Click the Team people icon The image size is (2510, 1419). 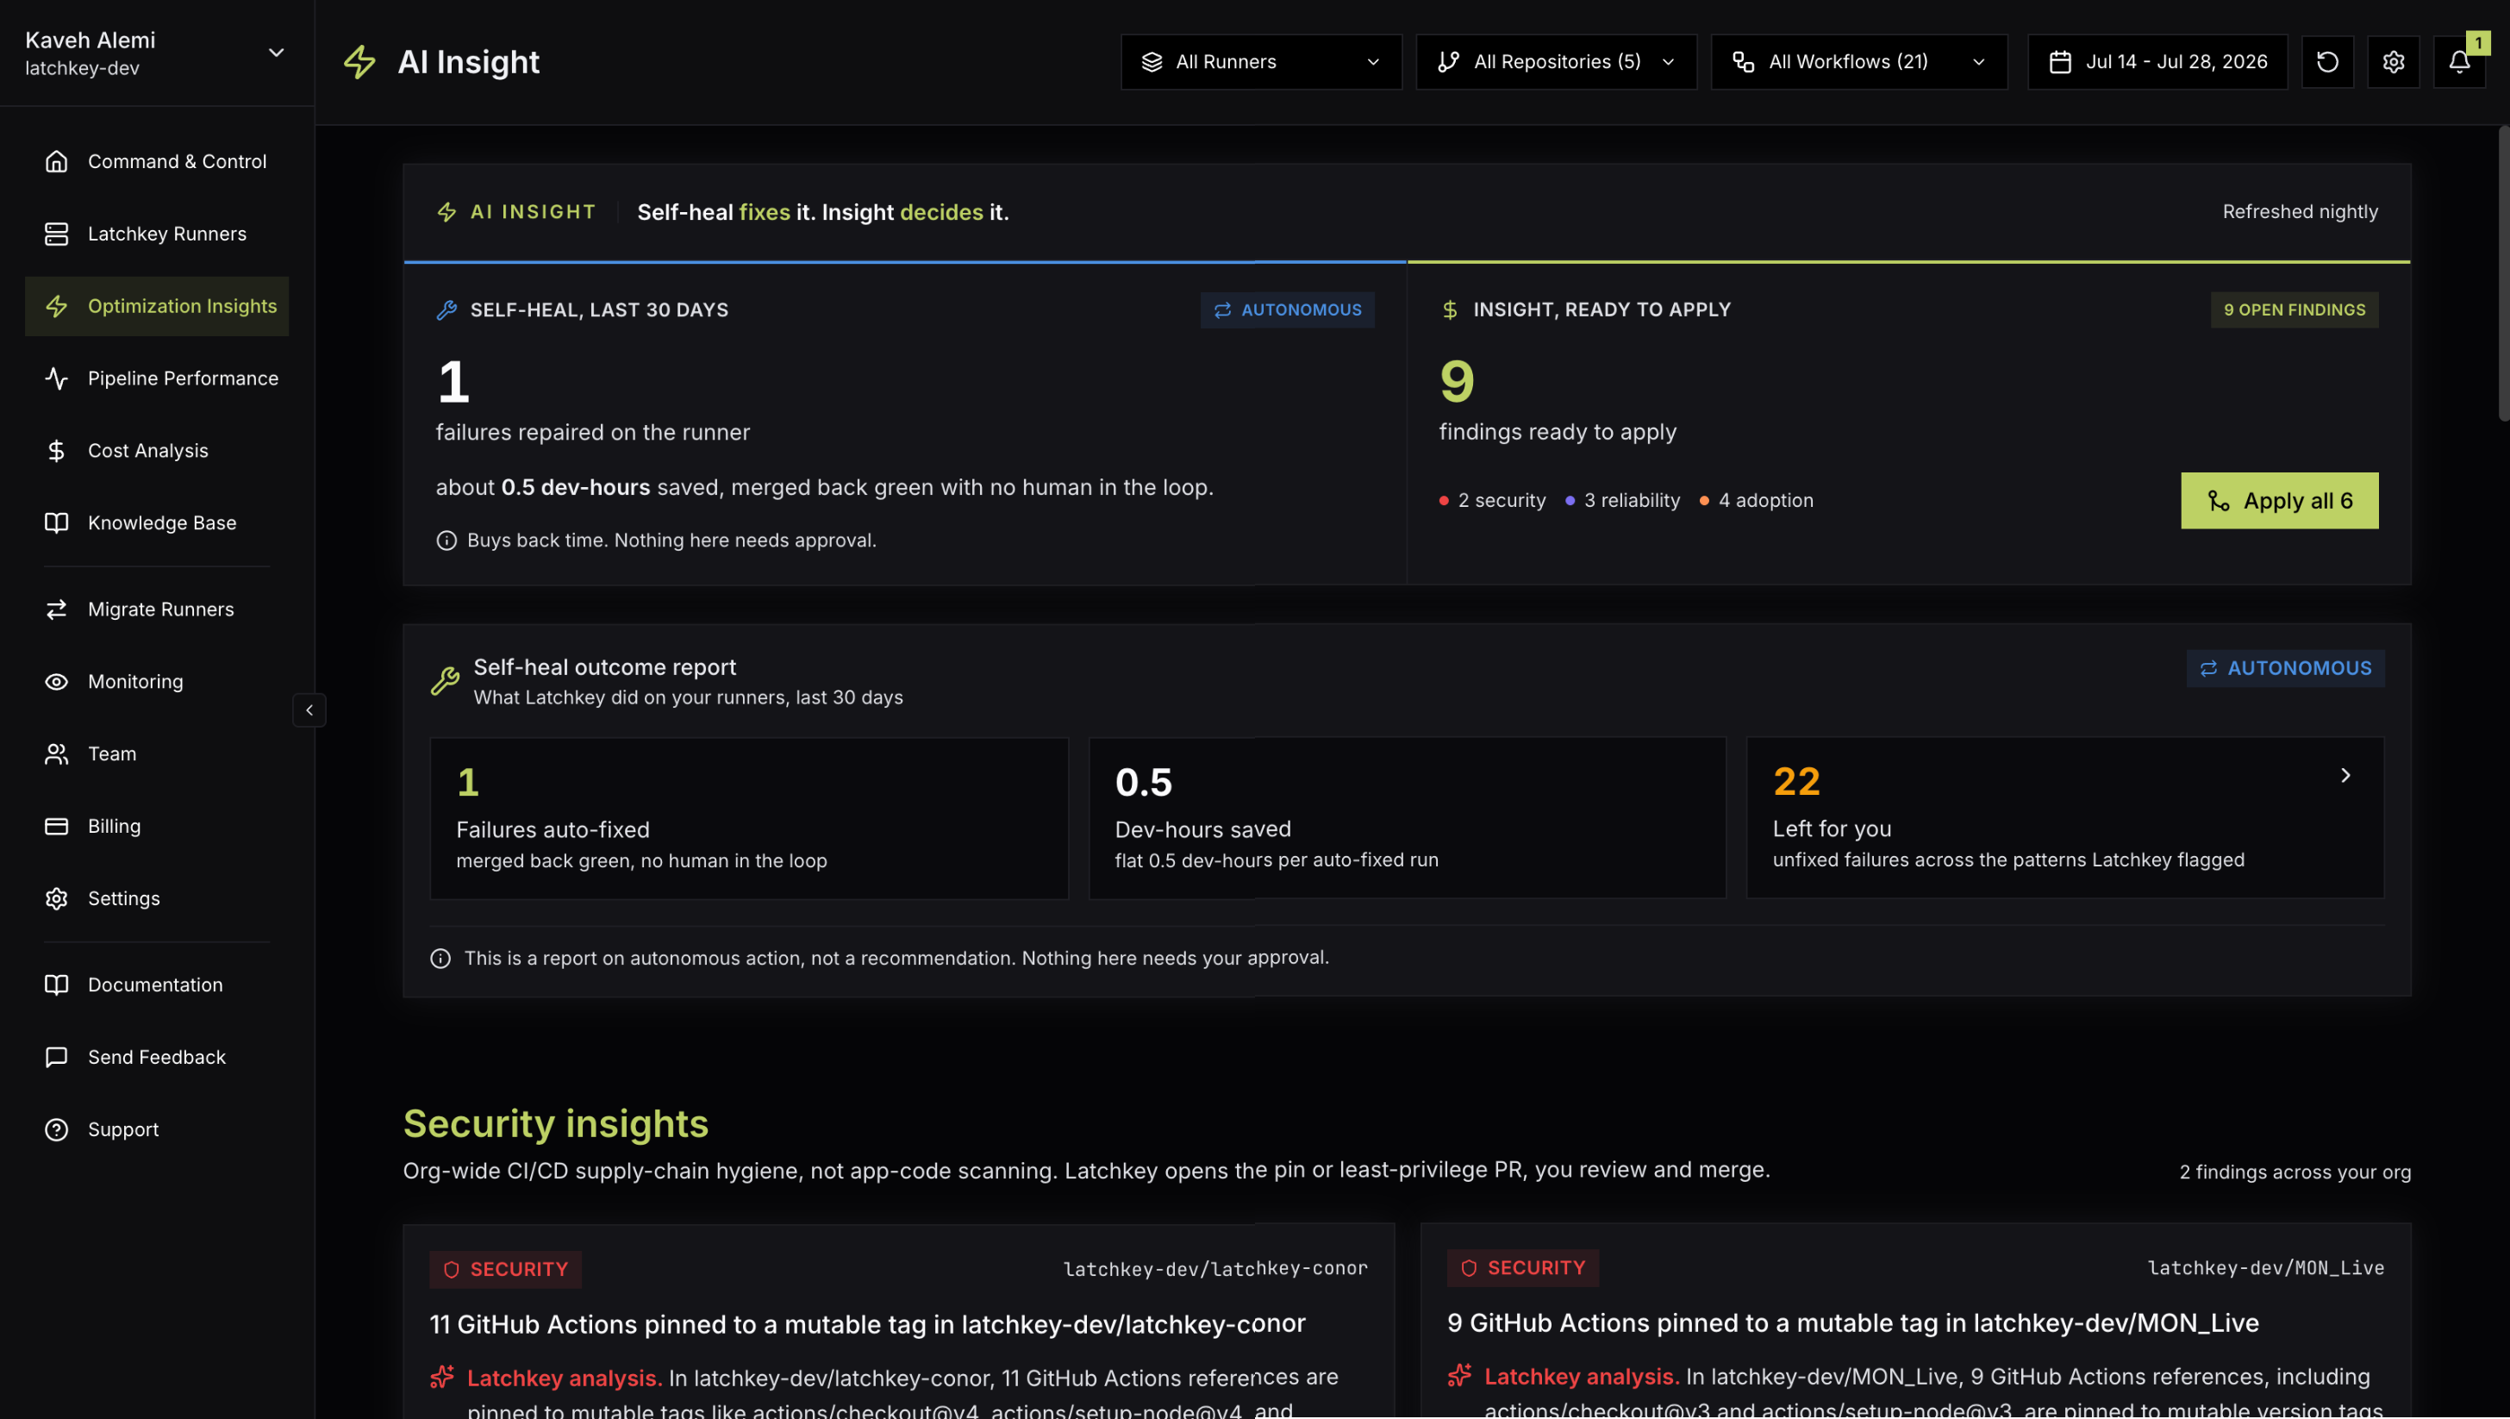coord(57,753)
